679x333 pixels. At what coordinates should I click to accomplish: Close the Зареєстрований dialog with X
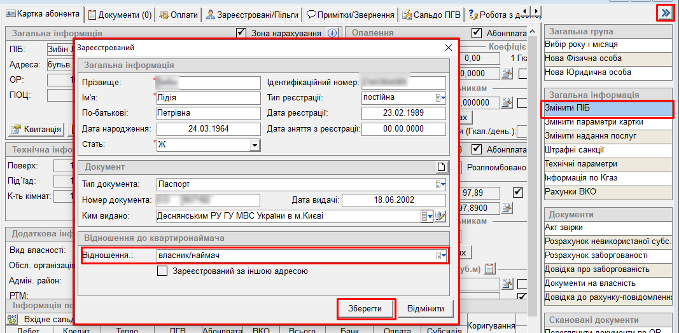tap(448, 48)
